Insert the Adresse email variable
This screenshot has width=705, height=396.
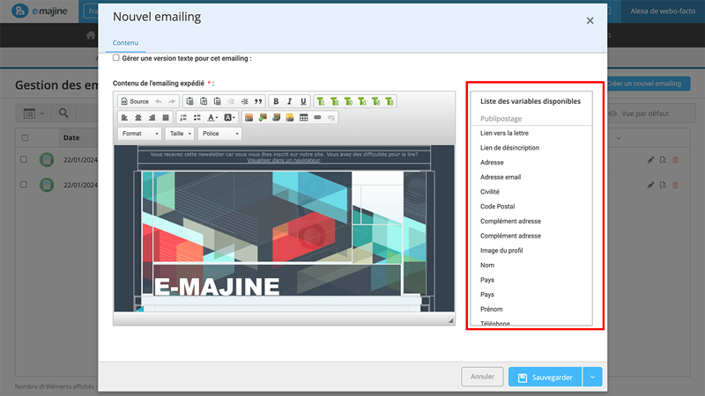(501, 177)
